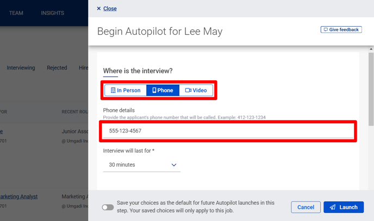Click the phone icon on Phone option
This screenshot has height=221, width=374.
[154, 90]
